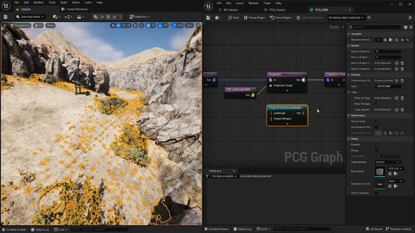Toggle Use Blueprint Det checkbox
Screen dimensions: 415x233
(x=376, y=127)
